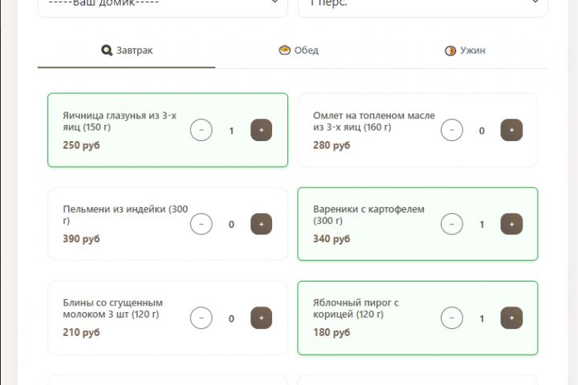Increase Вареники с картофелем quantity
Viewport: 578px width, 385px height.
511,224
